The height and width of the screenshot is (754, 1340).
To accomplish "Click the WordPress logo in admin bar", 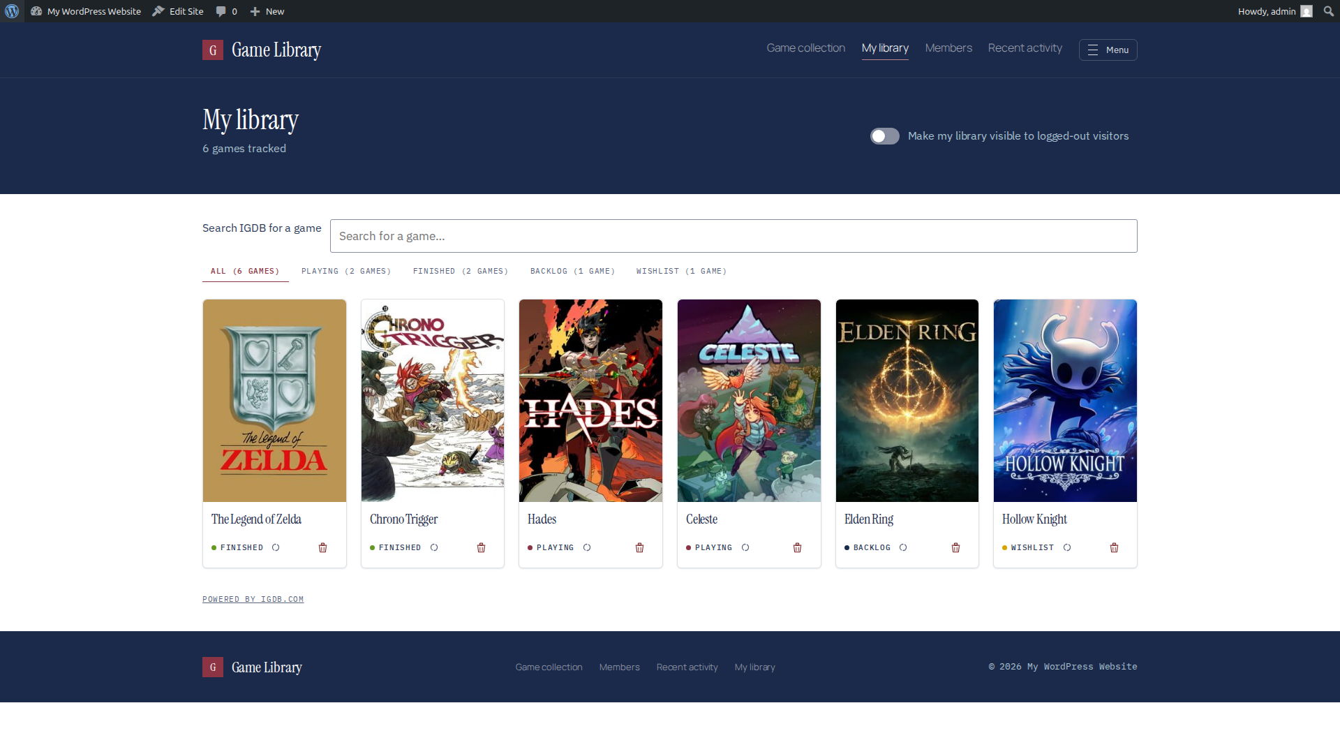I will [x=12, y=11].
